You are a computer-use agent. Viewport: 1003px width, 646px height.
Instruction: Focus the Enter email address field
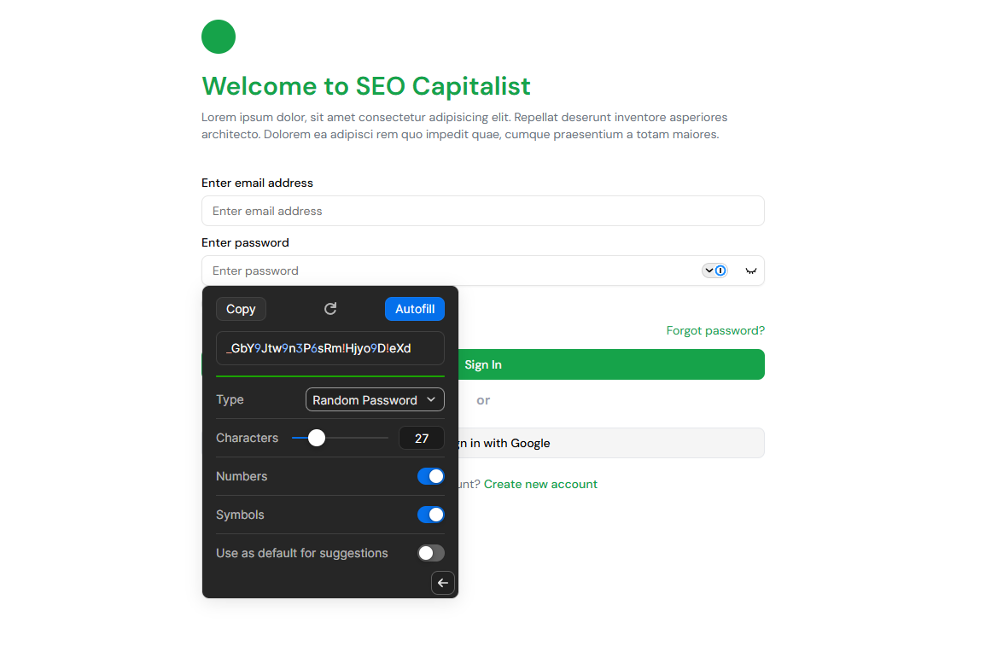click(x=482, y=211)
